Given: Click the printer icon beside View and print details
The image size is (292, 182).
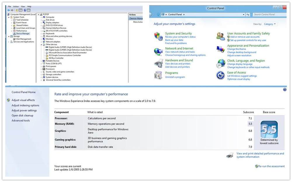Looking at the screenshot, I should coord(230,155).
